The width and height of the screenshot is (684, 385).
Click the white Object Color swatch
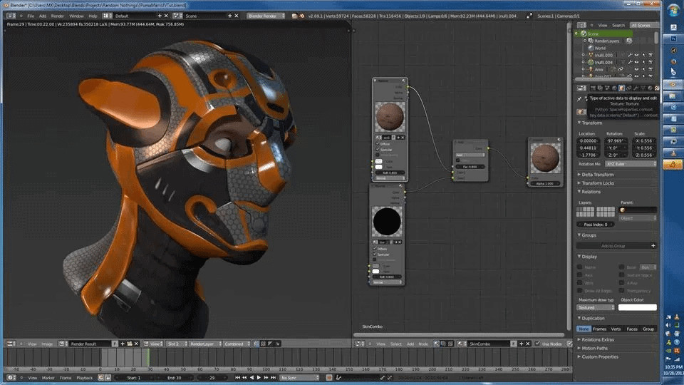637,308
